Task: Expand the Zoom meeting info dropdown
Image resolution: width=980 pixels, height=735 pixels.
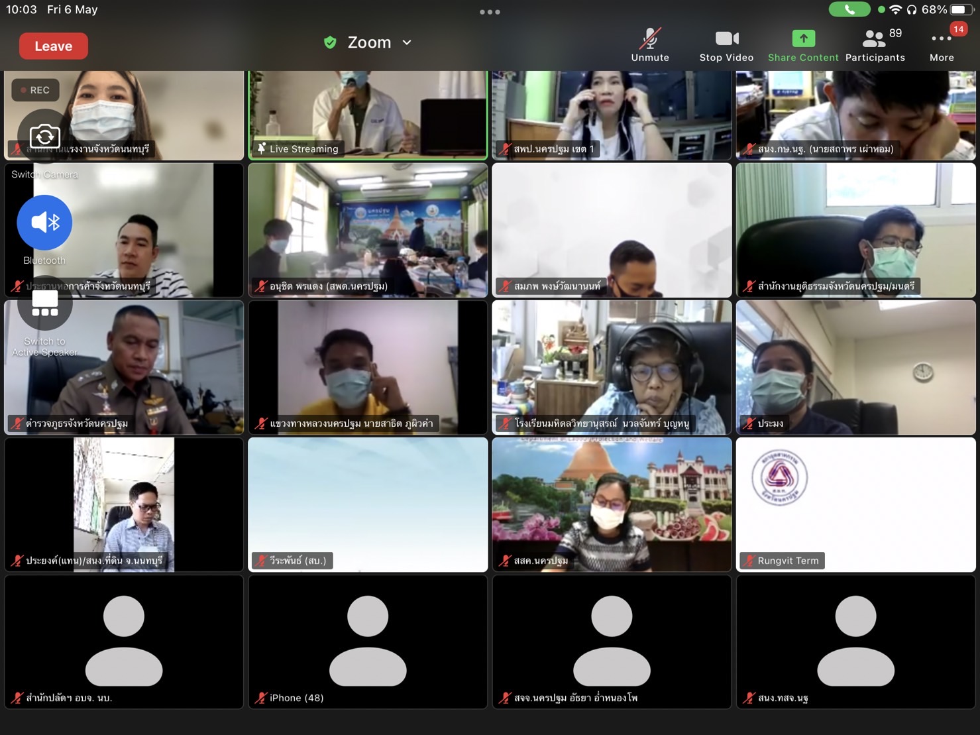Action: click(x=407, y=43)
